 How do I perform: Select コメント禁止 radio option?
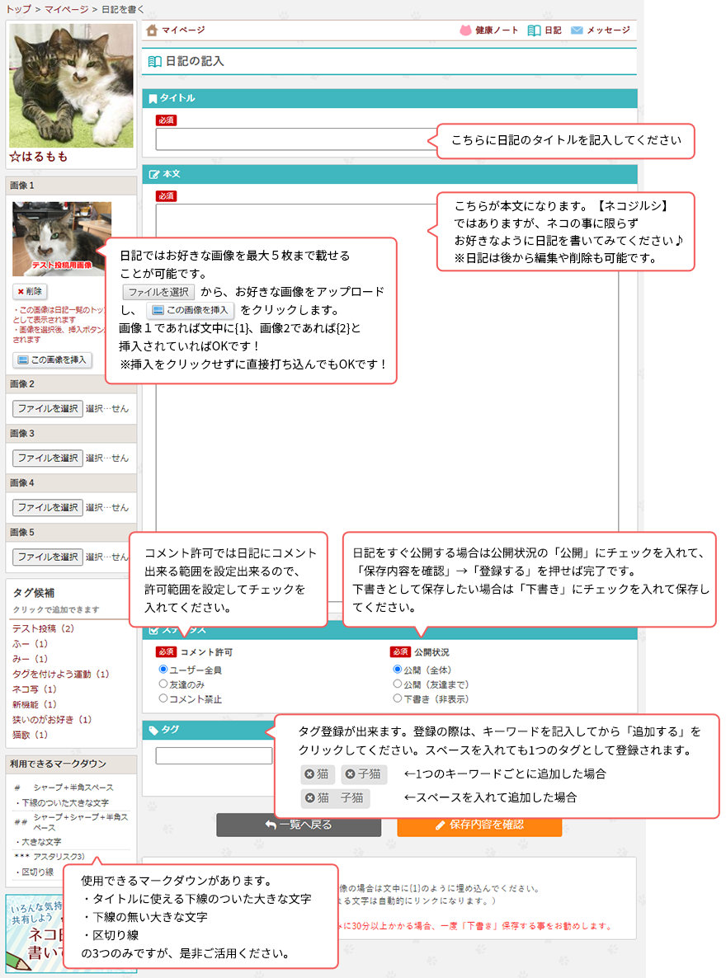pos(163,698)
